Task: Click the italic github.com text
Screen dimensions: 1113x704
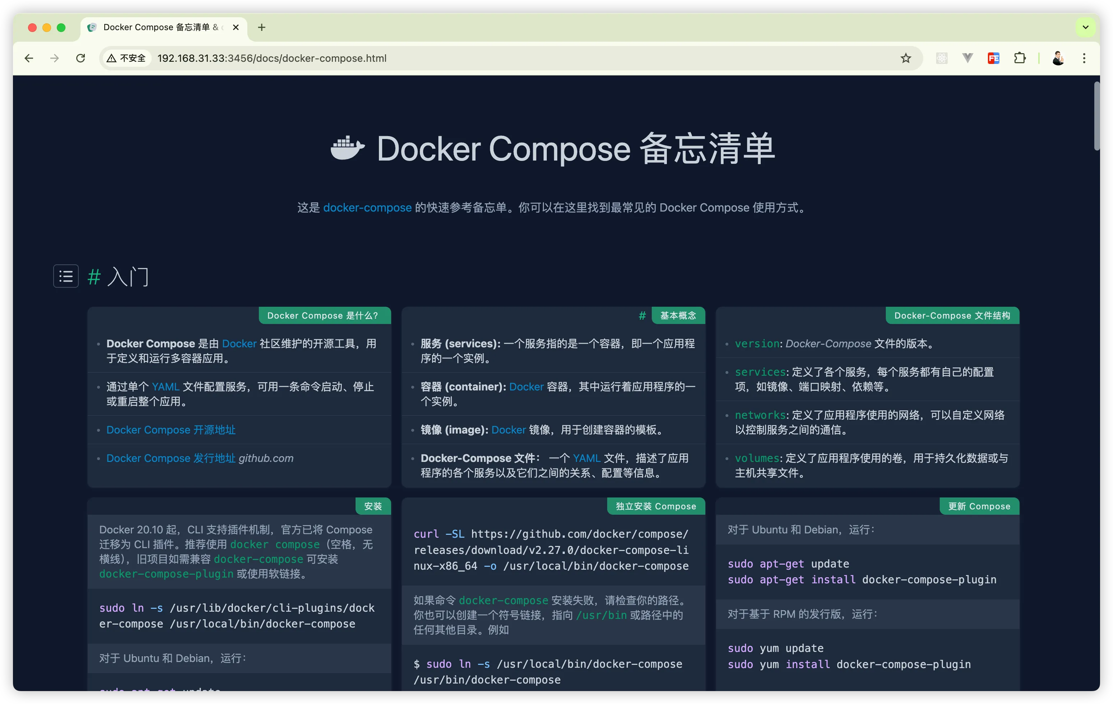Action: pos(266,458)
